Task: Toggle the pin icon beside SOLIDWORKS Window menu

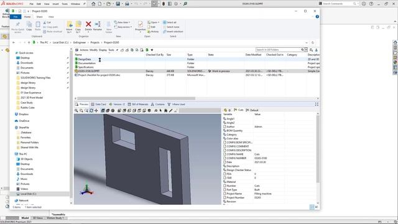Action: coord(85,4)
